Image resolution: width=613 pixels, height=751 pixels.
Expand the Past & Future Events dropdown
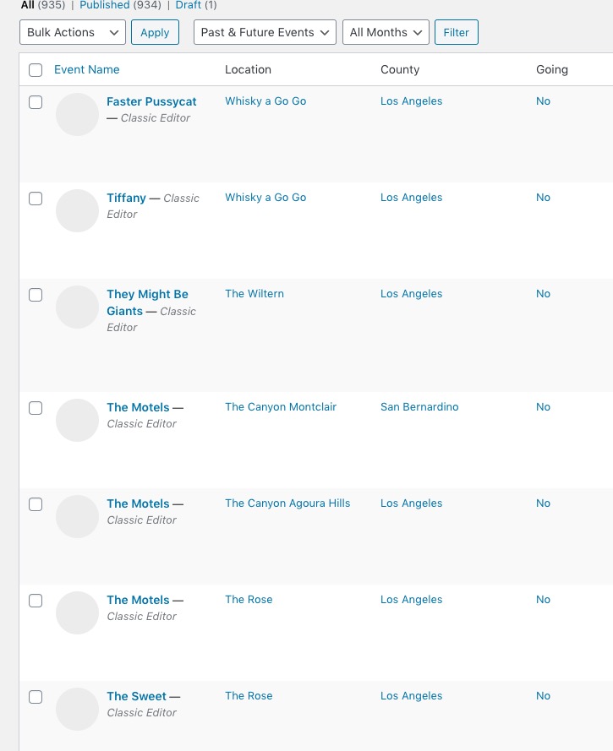click(x=265, y=32)
